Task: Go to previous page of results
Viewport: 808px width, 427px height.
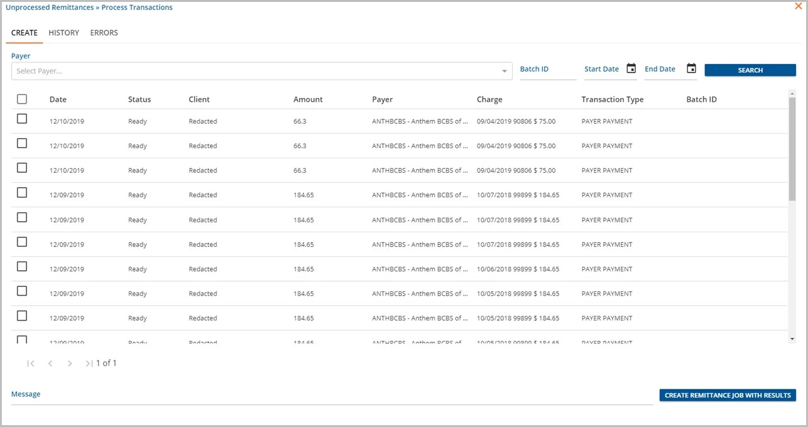Action: [50, 363]
